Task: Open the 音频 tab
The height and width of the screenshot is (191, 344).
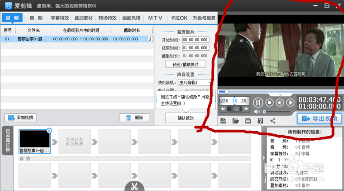Action: coord(36,18)
